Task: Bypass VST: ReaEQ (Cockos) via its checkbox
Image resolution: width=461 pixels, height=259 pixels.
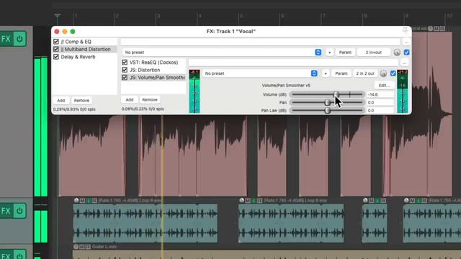Action: pyautogui.click(x=125, y=63)
